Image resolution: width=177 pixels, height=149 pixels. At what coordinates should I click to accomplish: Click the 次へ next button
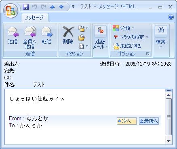tap(126, 121)
